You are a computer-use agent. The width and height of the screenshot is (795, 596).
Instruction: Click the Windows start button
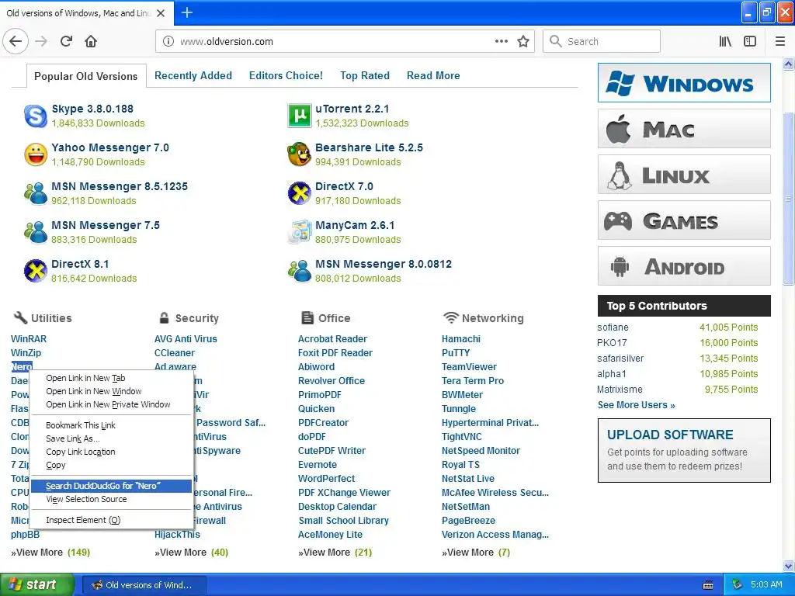tap(36, 584)
